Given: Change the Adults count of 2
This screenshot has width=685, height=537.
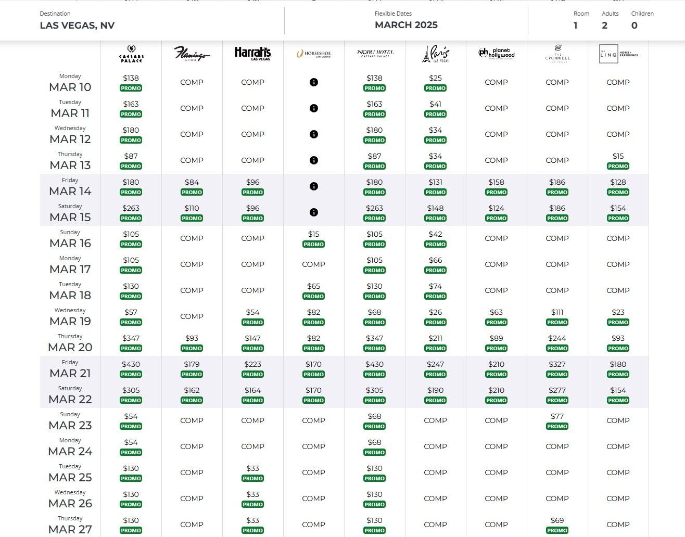Looking at the screenshot, I should [605, 25].
